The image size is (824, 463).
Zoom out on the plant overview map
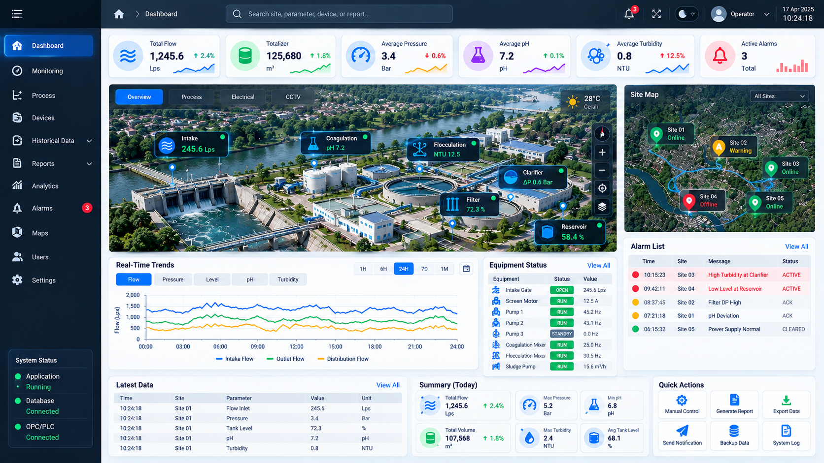tap(602, 170)
